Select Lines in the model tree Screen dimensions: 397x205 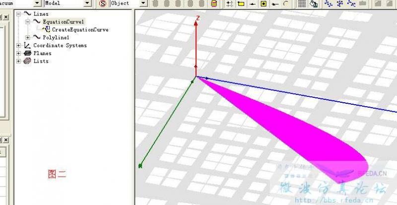click(x=41, y=14)
